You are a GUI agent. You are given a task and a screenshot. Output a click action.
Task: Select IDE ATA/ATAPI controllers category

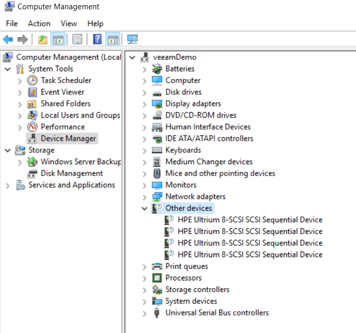tap(209, 138)
